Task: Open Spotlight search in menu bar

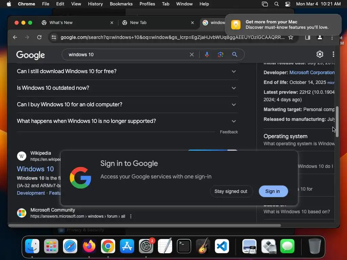Action: [x=277, y=4]
